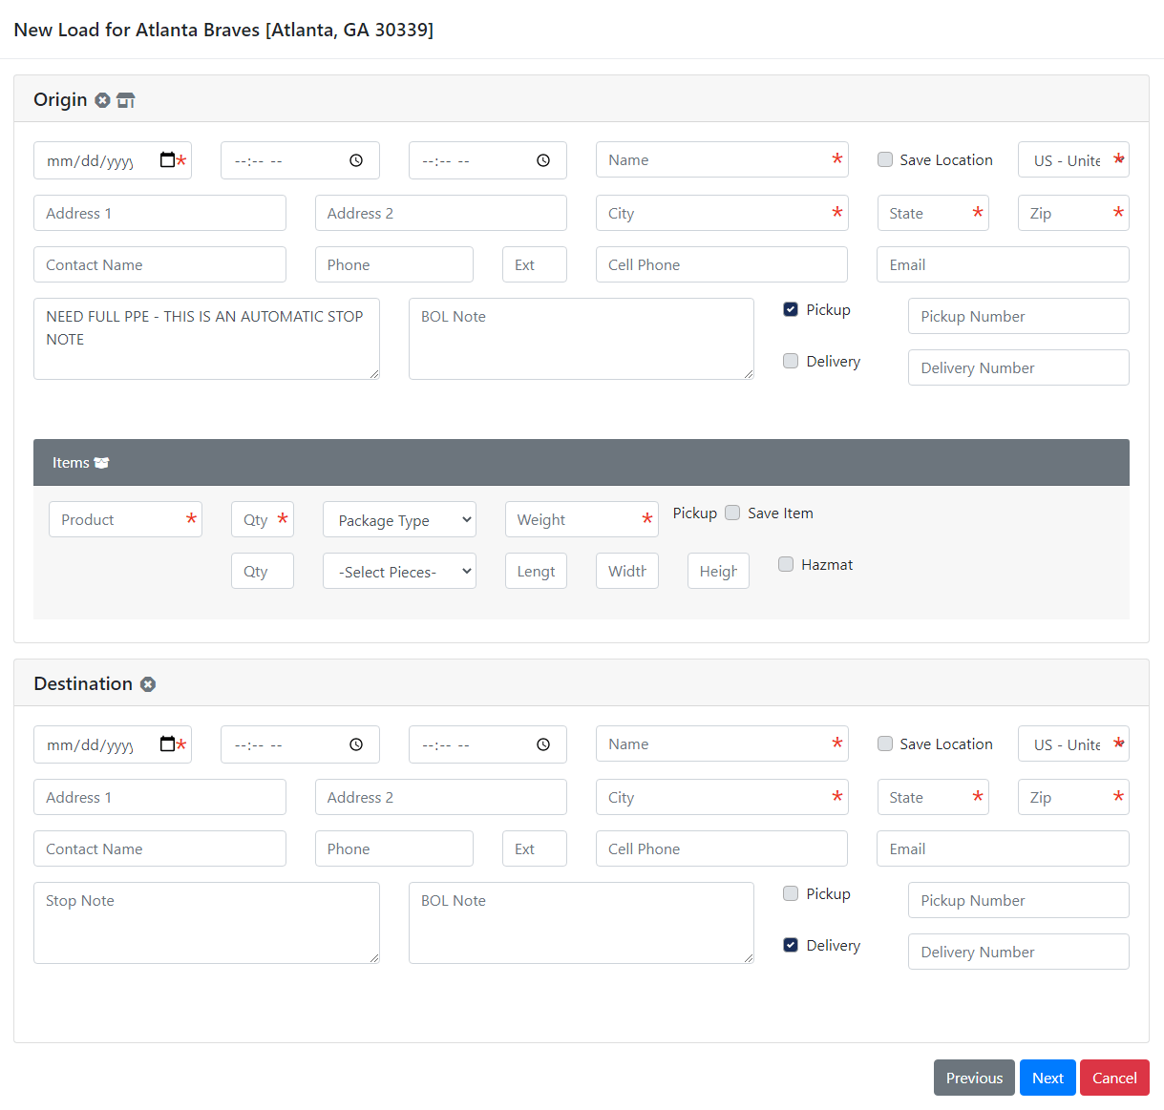Click the Origin Cell Phone field
The image size is (1164, 1110).
(722, 264)
